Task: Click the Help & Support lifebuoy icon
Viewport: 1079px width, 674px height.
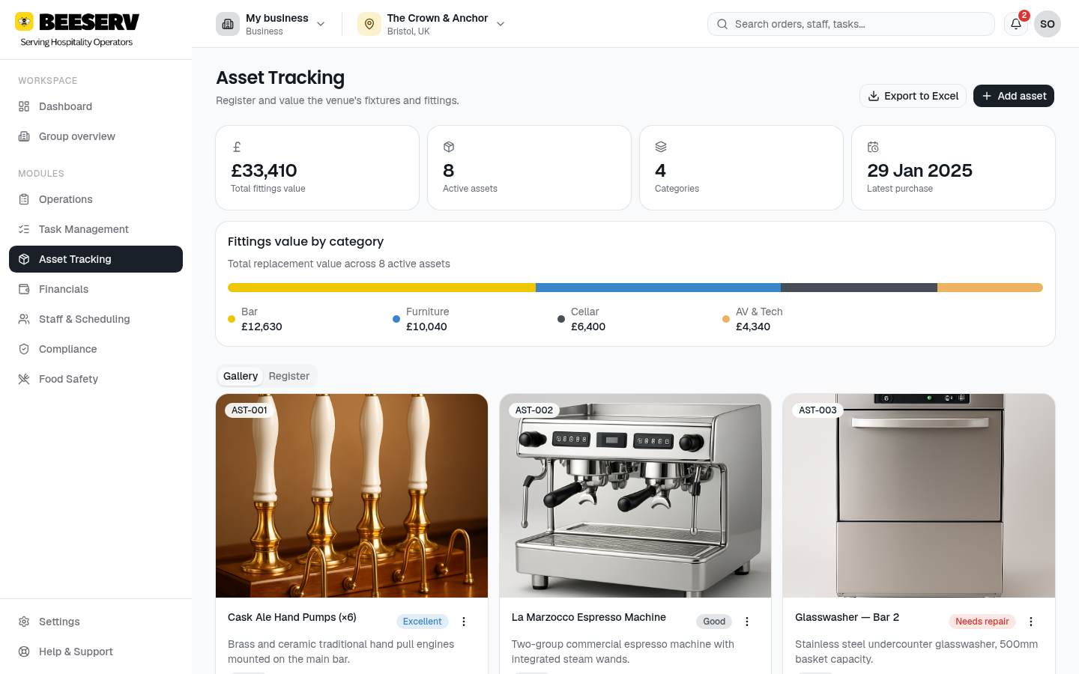Action: (24, 652)
